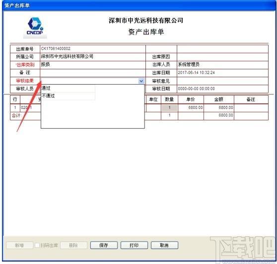Click the row number 1 cell
Screen dimensions: 277x264
pyautogui.click(x=15, y=107)
